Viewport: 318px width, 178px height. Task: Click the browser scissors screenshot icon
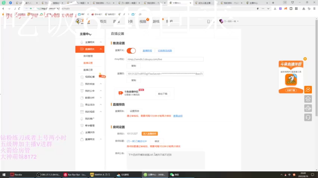(275, 9)
